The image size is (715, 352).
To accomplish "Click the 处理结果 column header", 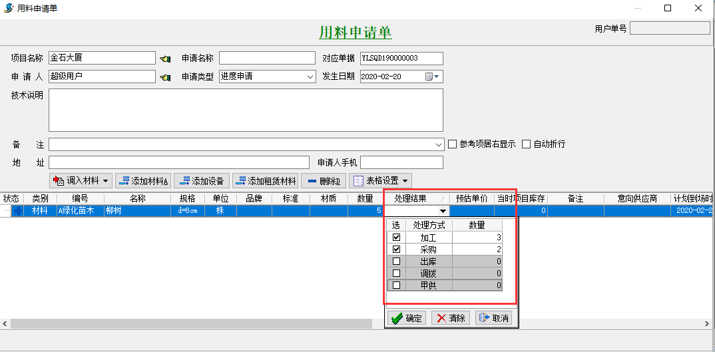I will (417, 199).
